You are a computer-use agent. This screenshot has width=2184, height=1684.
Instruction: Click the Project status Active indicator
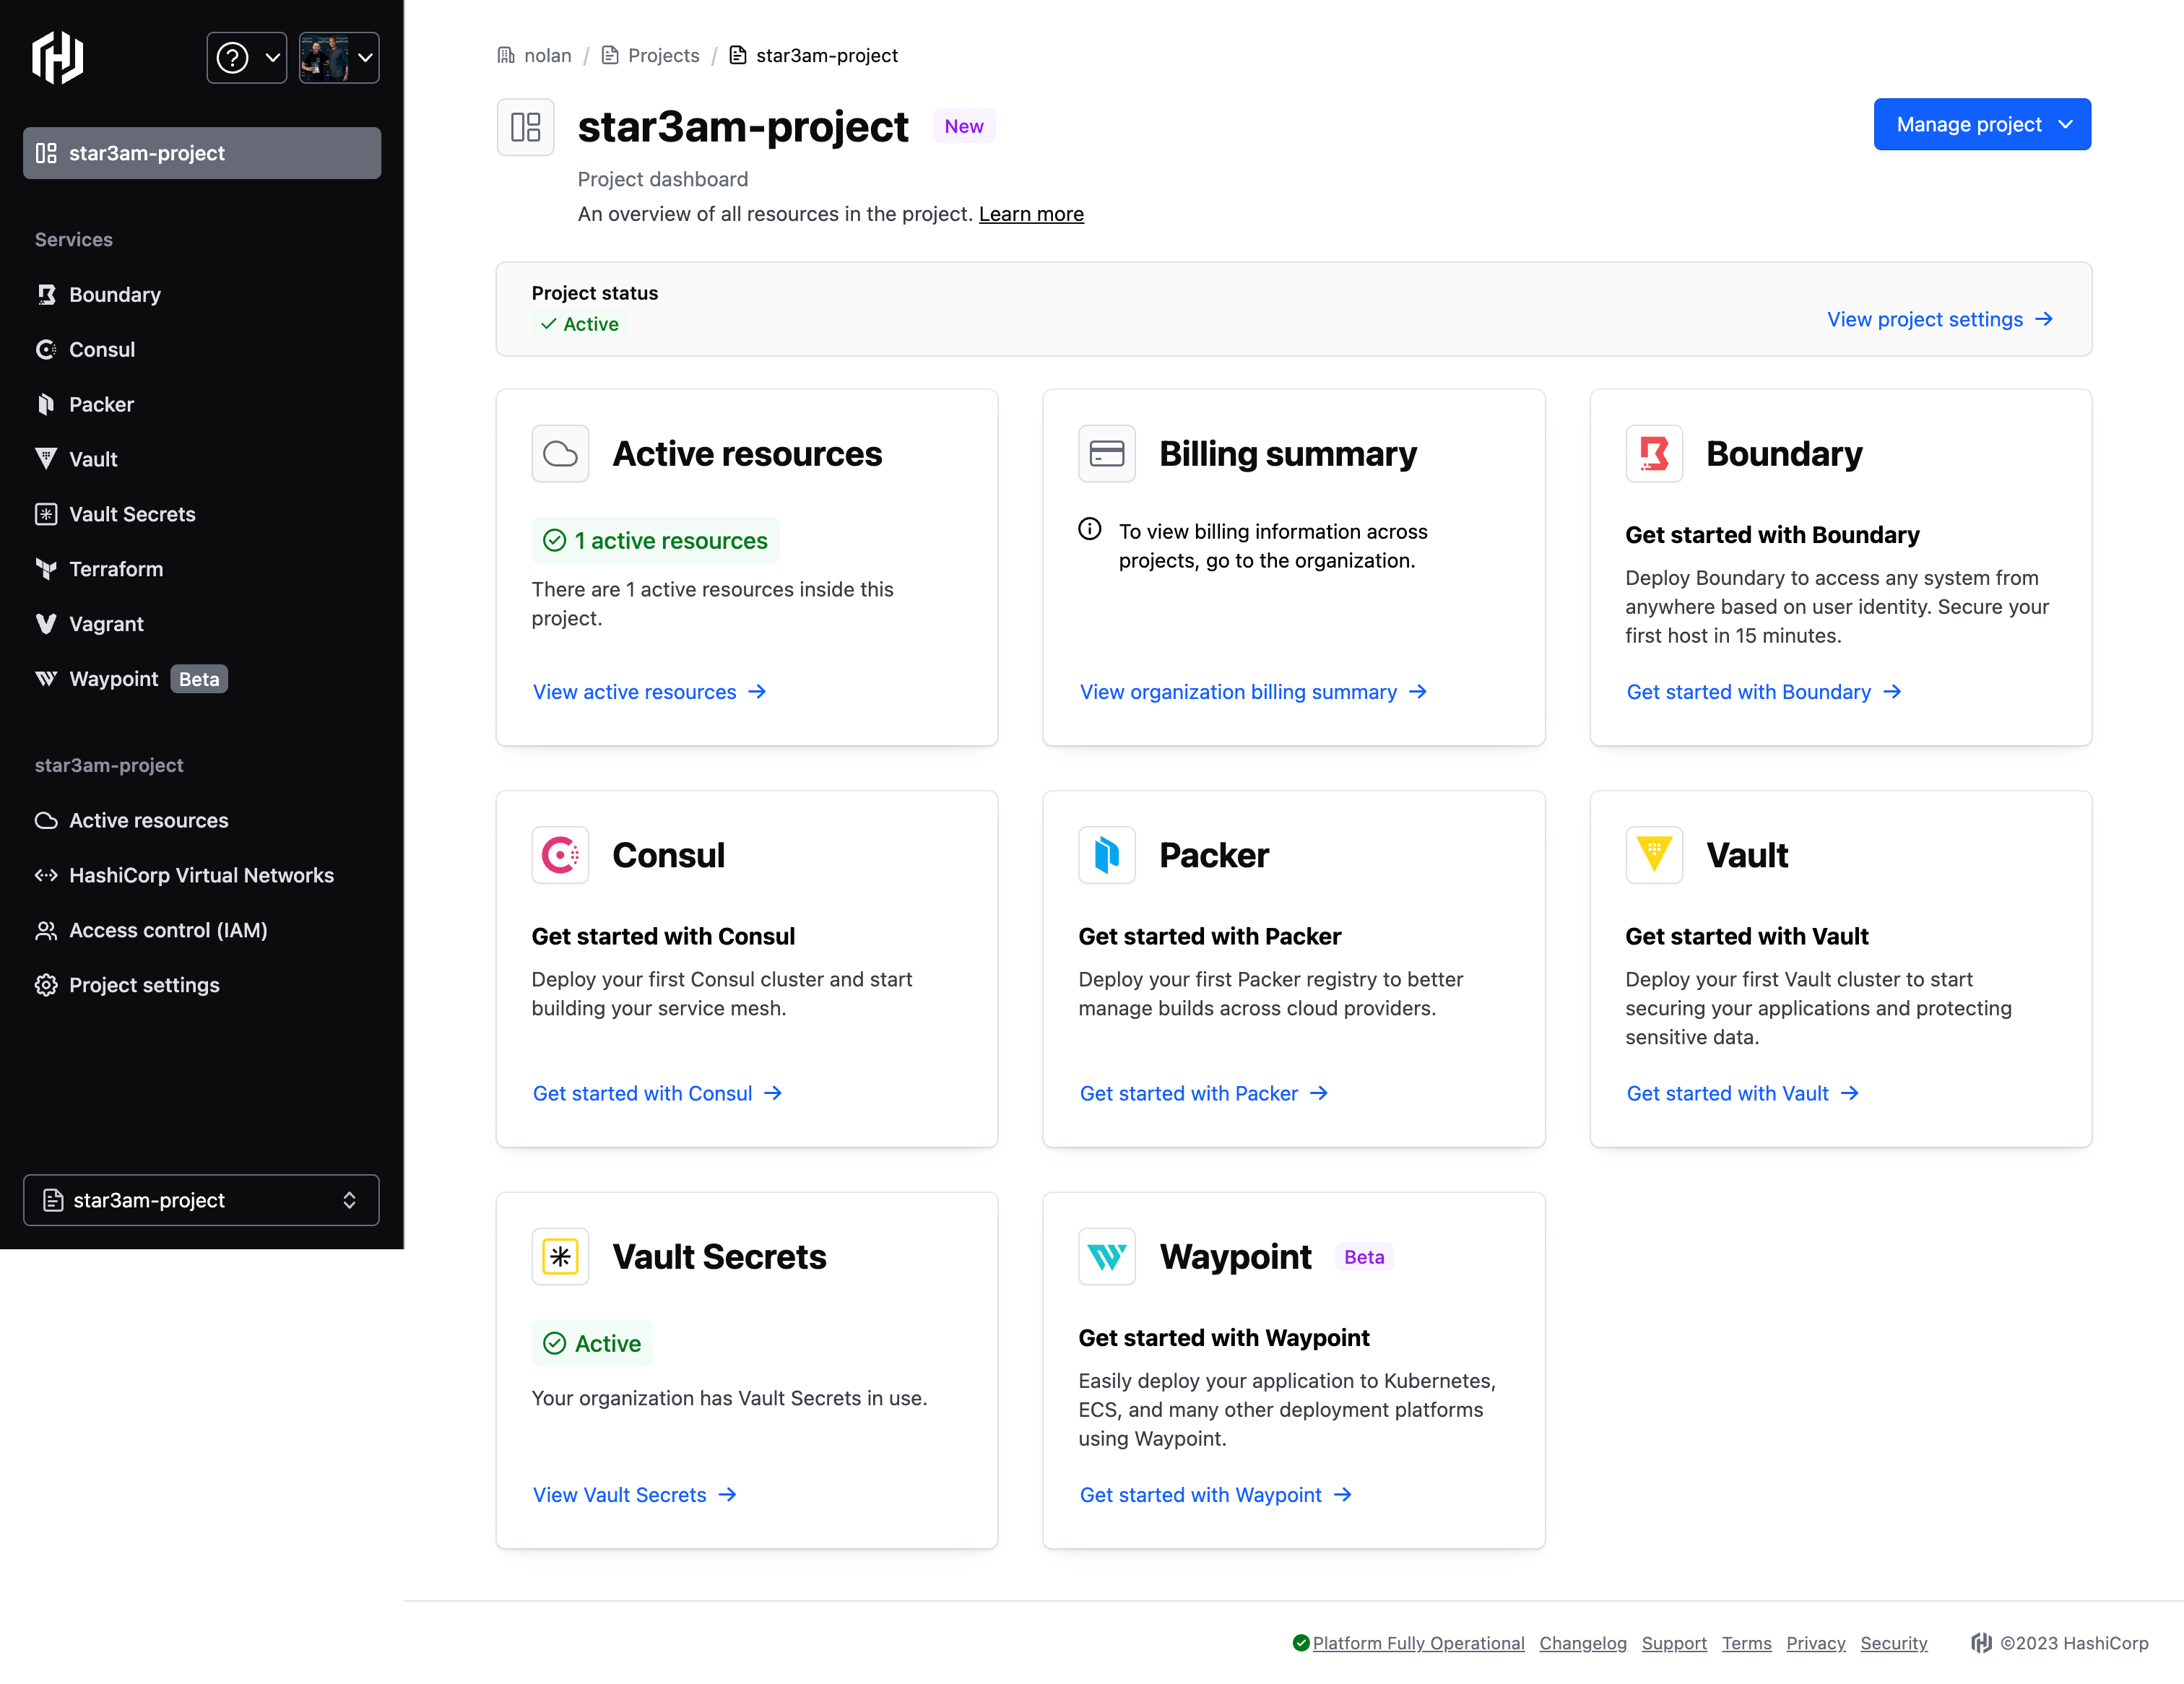coord(580,324)
